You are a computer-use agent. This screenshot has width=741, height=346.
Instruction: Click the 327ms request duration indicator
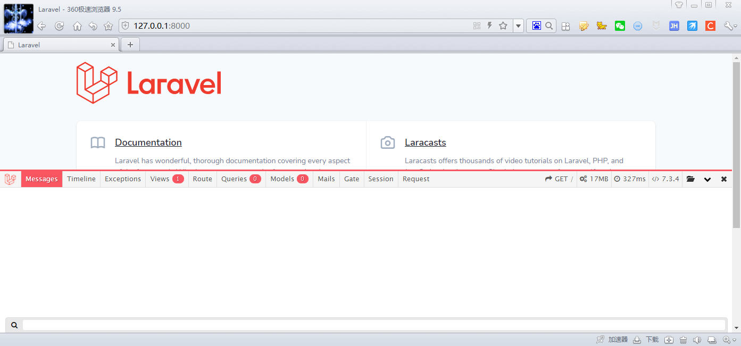coord(630,179)
